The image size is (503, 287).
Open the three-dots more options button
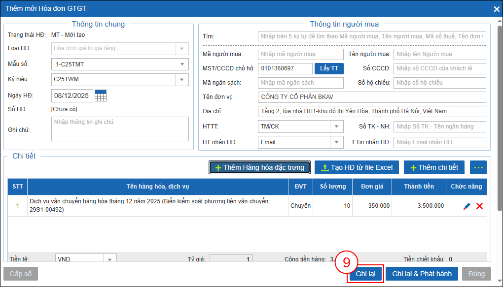478,167
